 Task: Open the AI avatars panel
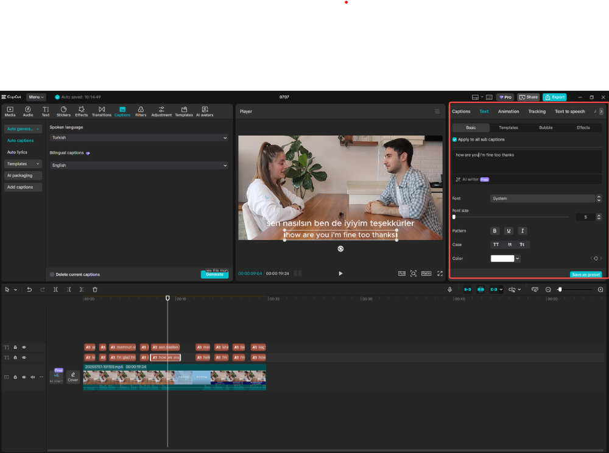[205, 111]
